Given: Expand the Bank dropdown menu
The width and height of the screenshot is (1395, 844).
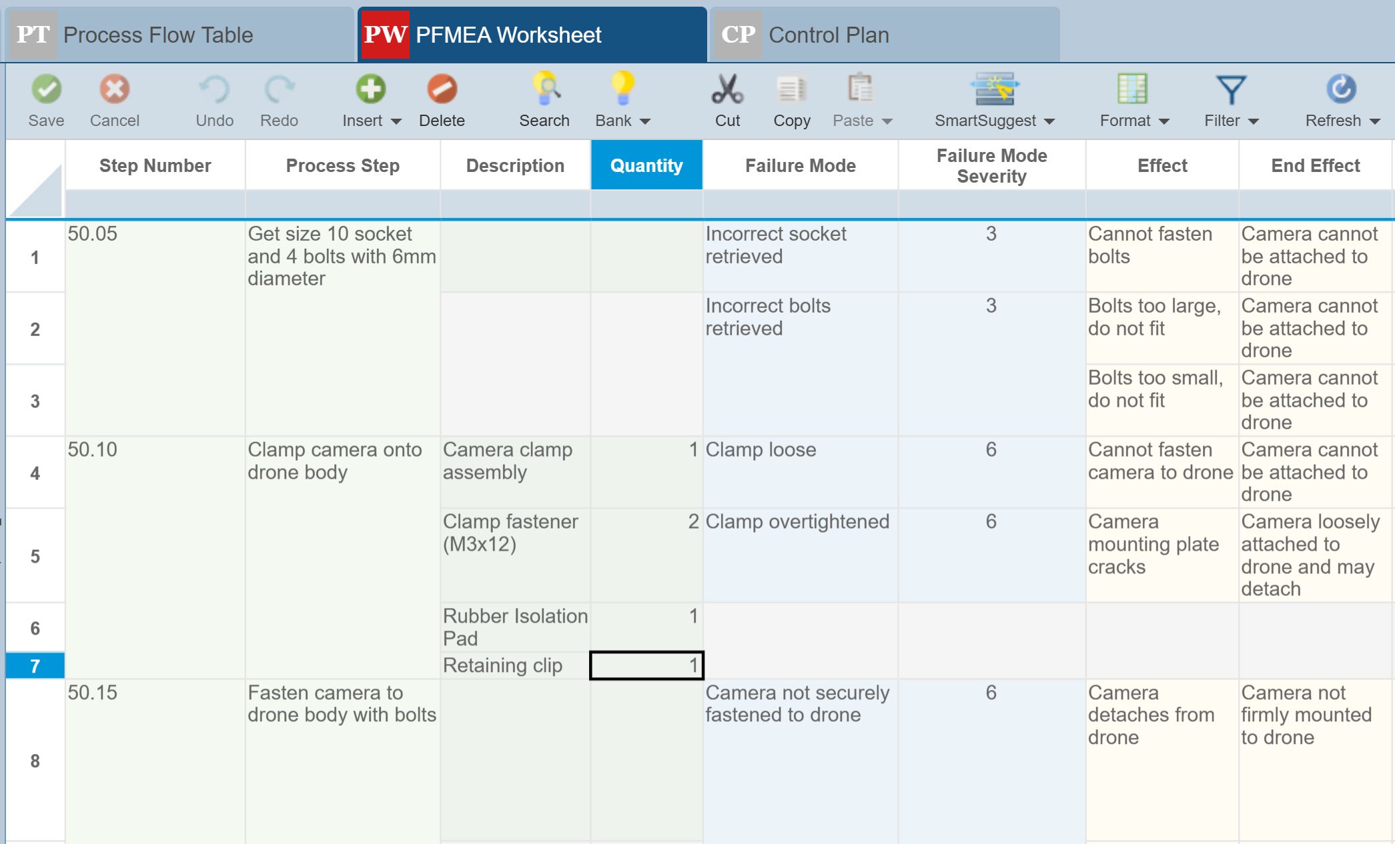Looking at the screenshot, I should [x=644, y=121].
